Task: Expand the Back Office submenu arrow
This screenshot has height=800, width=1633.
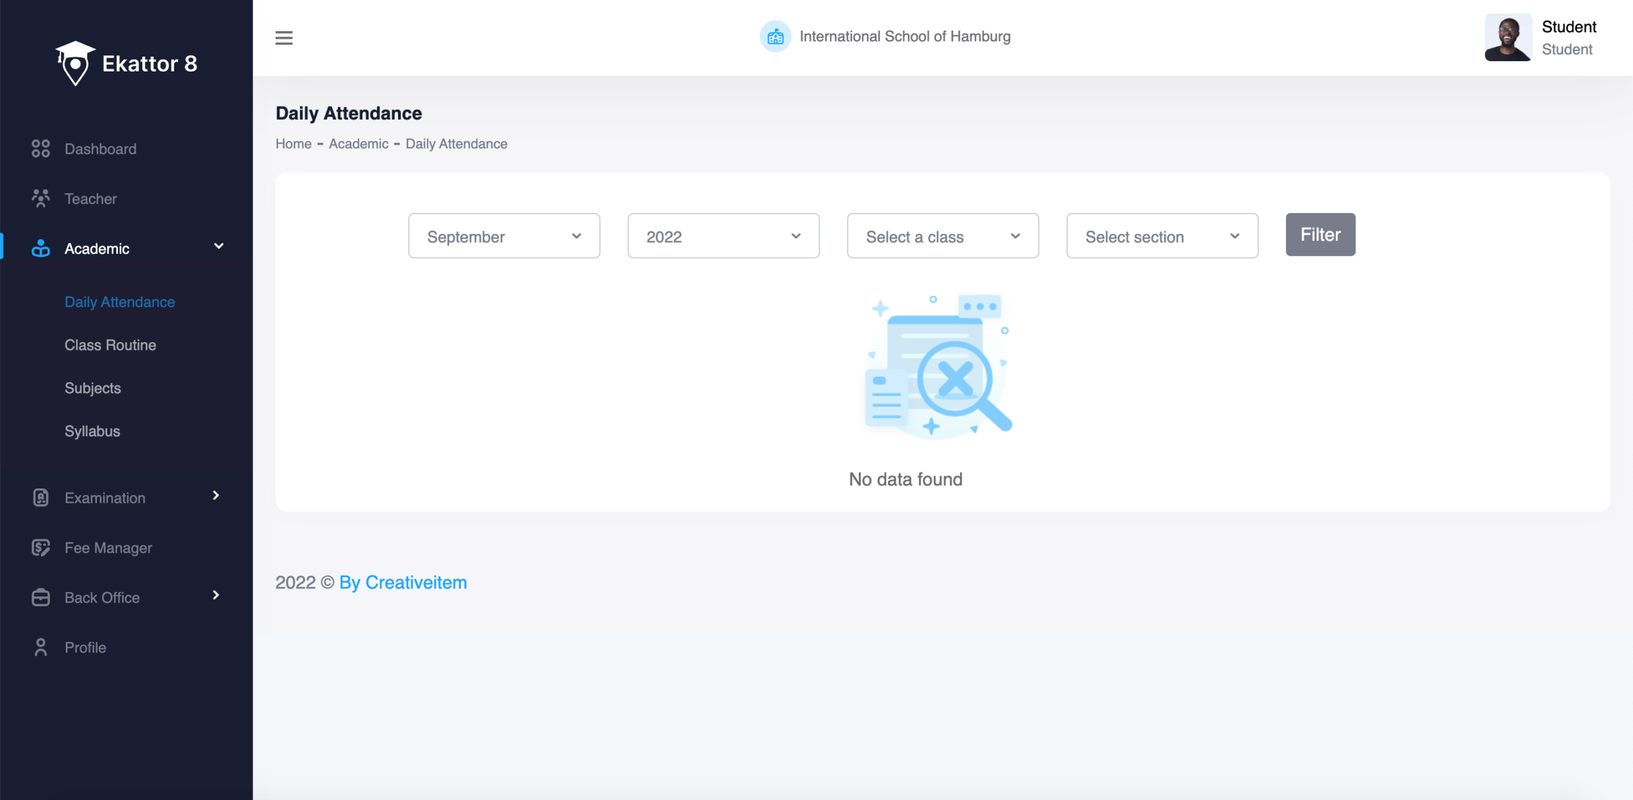Action: [216, 595]
